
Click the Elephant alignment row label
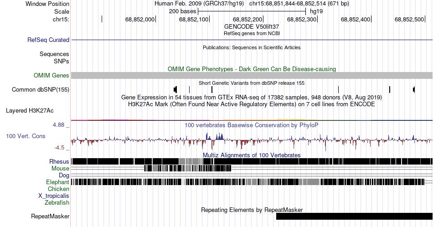coord(58,182)
